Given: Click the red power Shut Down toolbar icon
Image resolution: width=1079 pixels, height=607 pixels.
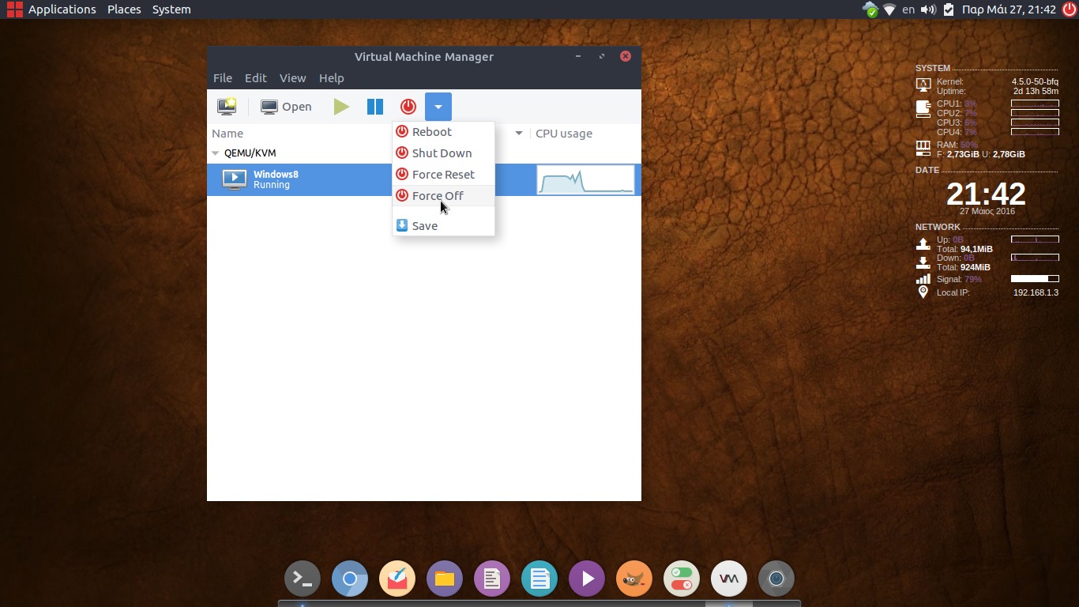Looking at the screenshot, I should pos(408,107).
